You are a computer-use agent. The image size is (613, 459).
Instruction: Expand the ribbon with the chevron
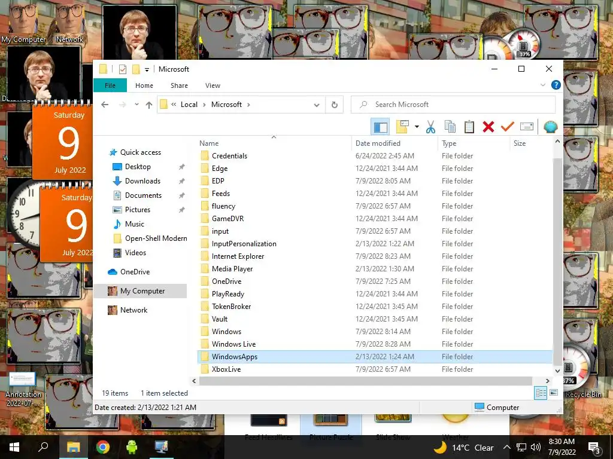(542, 85)
